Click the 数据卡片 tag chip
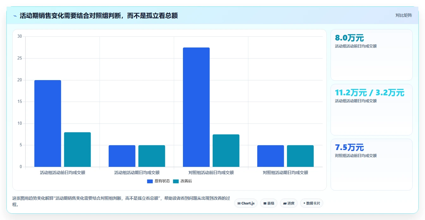Viewport: 425px width, 220px height. 312,203
